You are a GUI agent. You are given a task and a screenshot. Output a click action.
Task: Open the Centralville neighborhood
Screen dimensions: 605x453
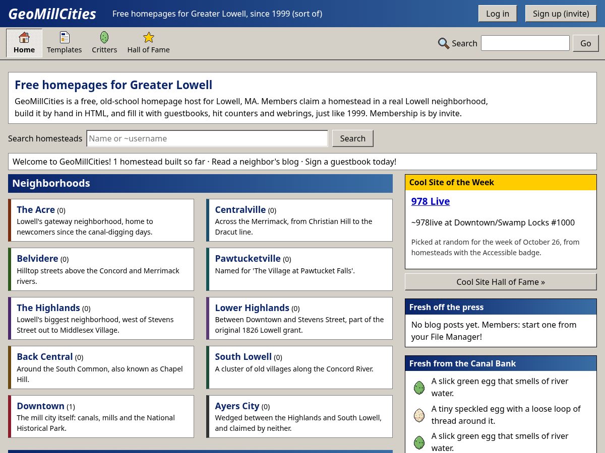(x=240, y=210)
